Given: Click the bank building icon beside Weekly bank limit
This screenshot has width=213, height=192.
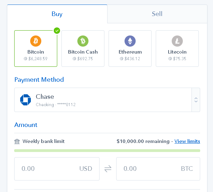Looking at the screenshot, I should coord(17,141).
